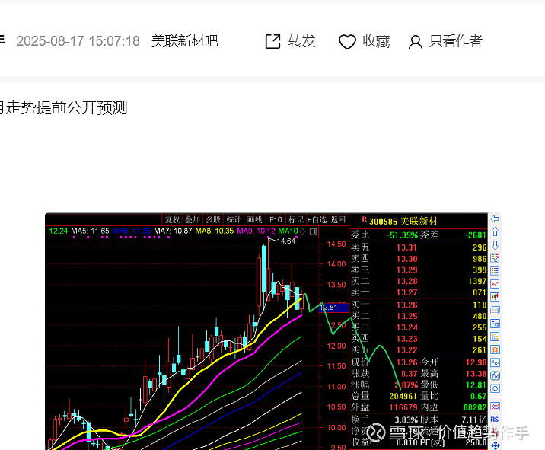Click the up arrow icon in chart sidebar
This screenshot has width=545, height=450.
point(495,231)
